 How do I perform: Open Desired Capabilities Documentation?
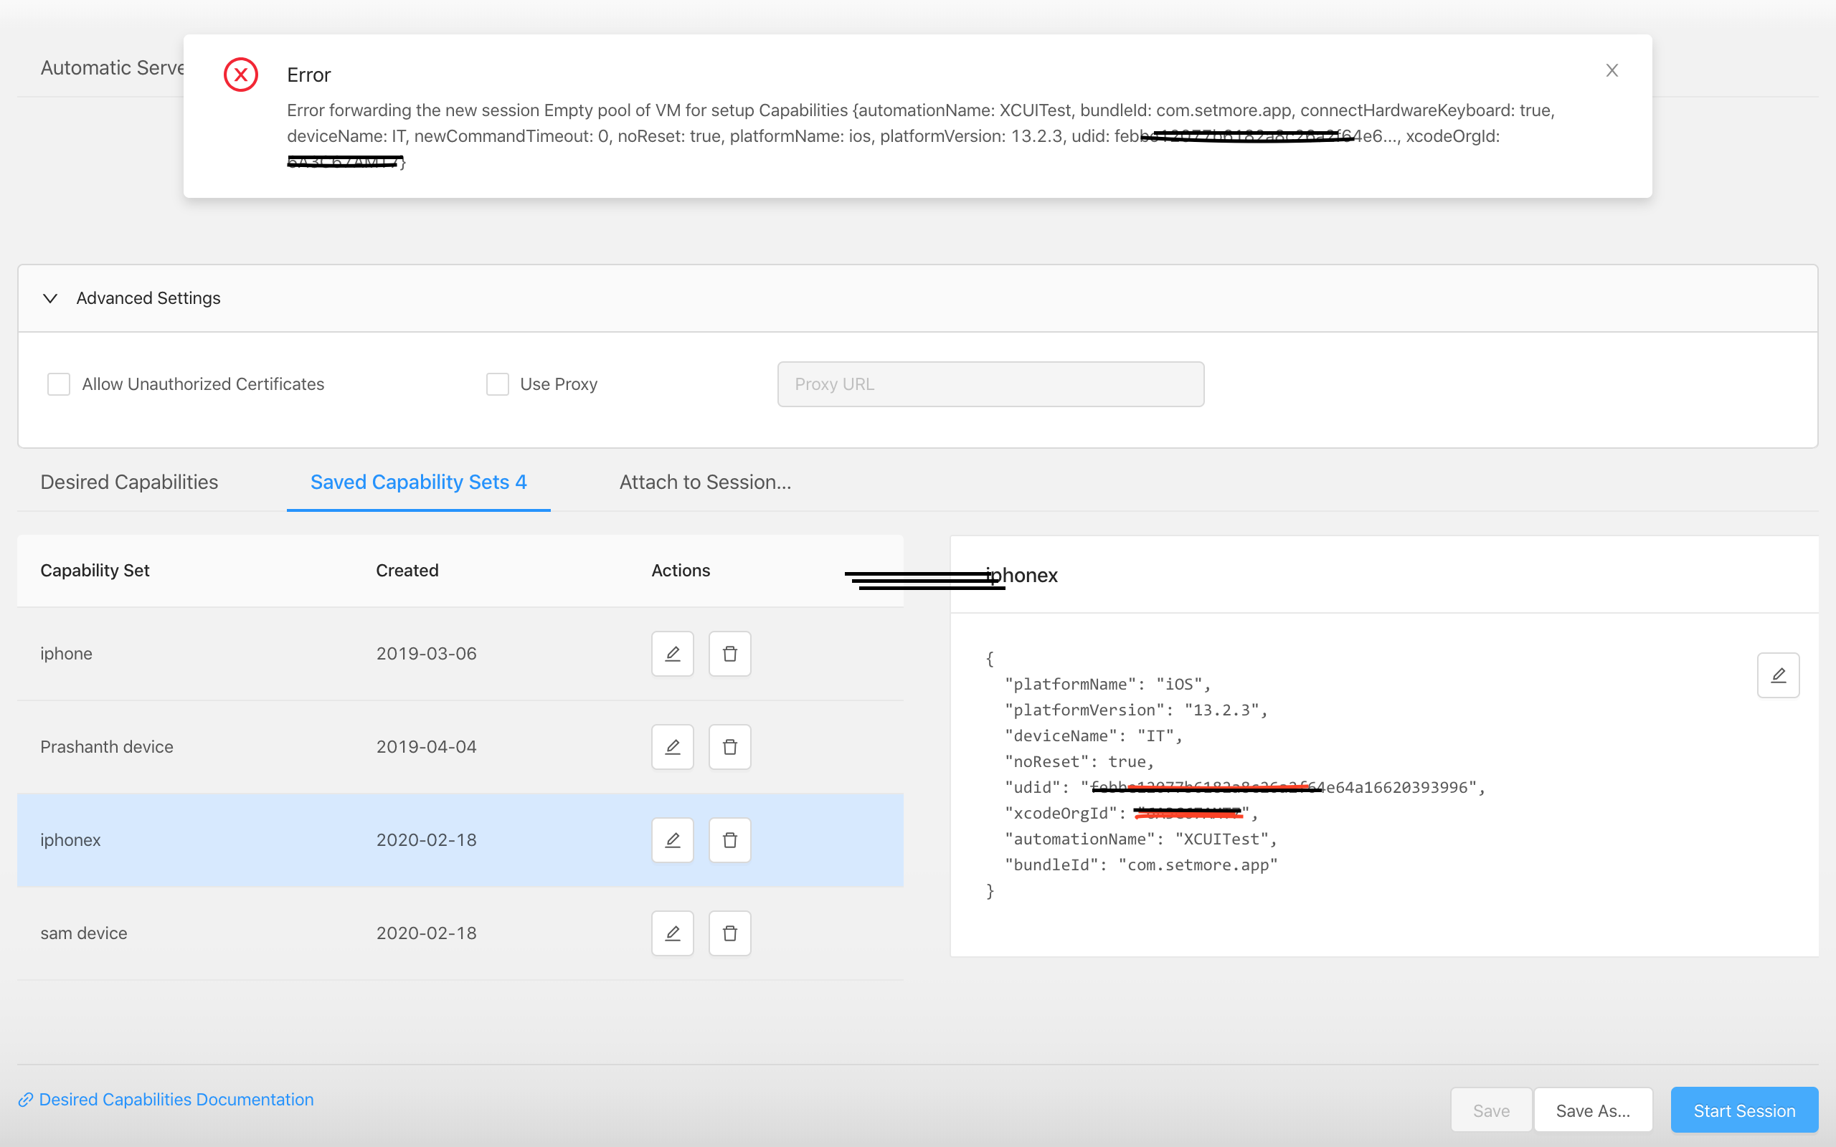click(x=176, y=1099)
